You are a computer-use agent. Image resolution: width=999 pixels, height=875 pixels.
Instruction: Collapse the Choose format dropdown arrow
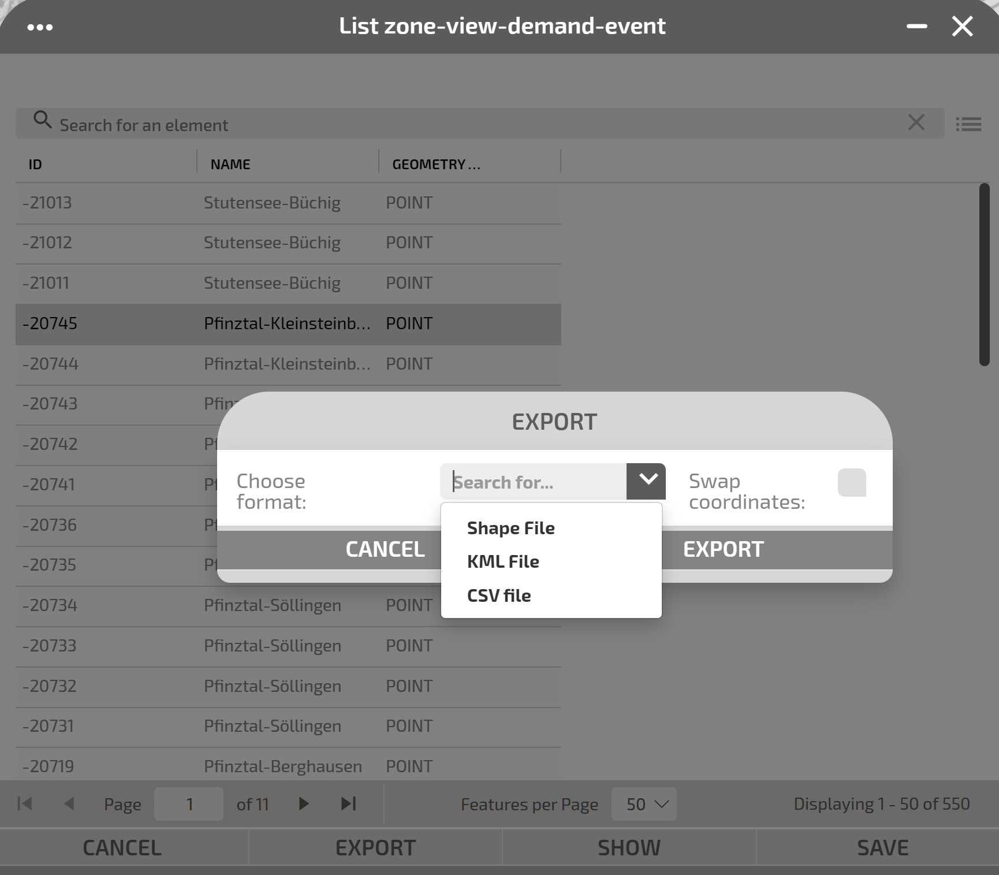(646, 481)
